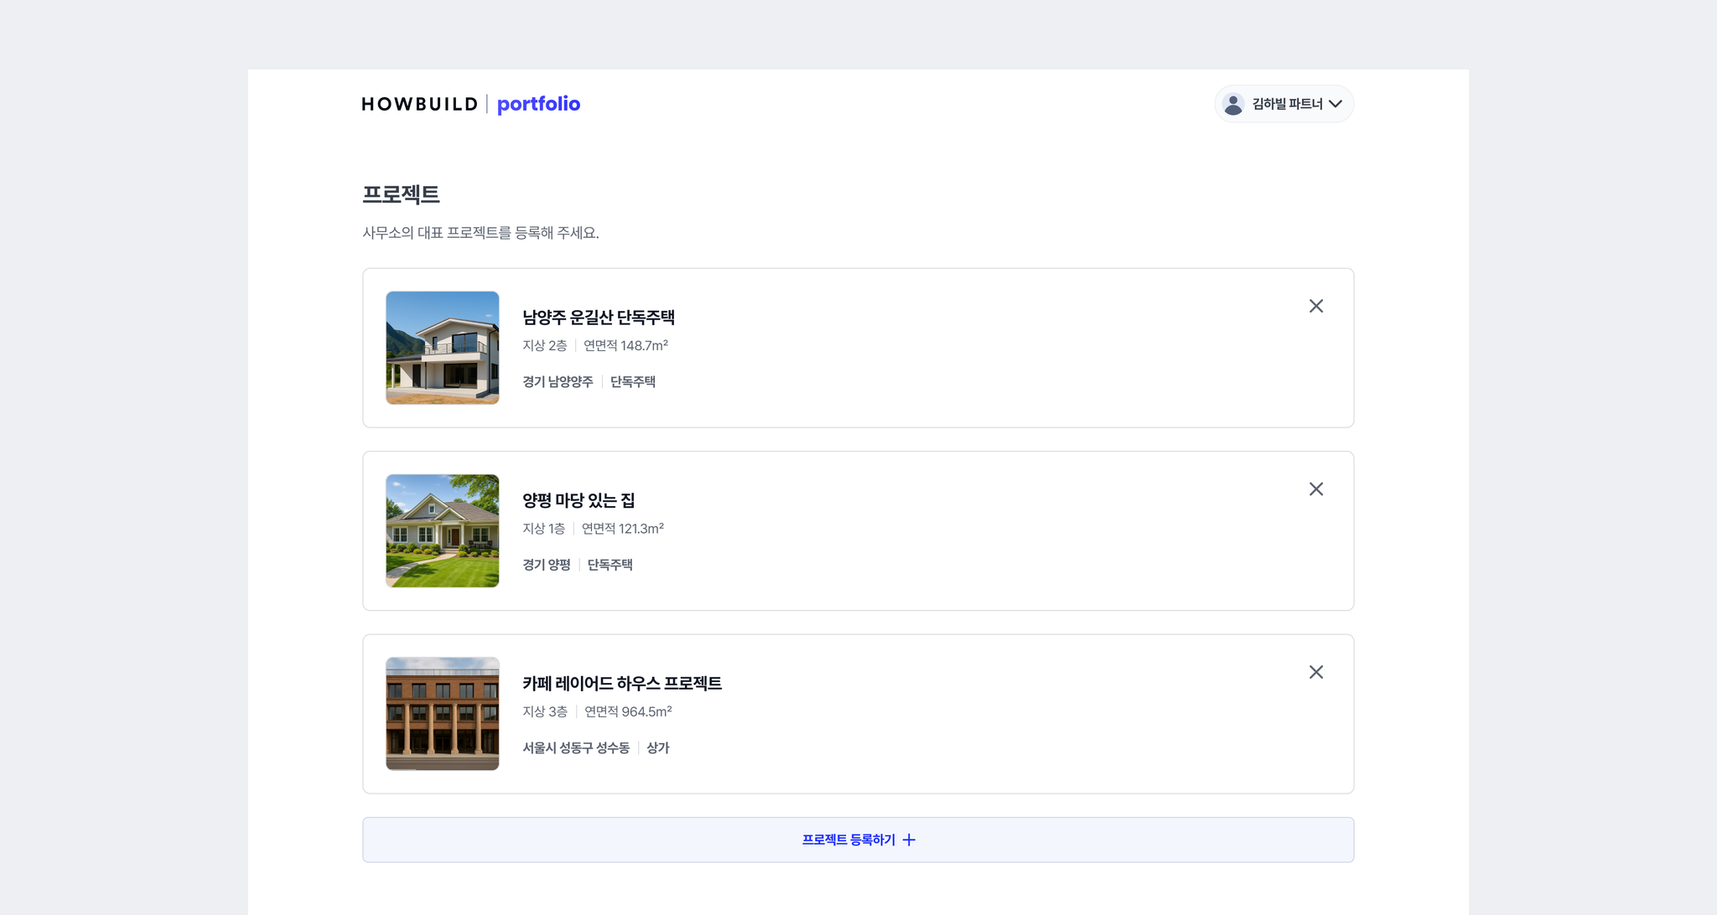Viewport: 1717px width, 915px height.
Task: Click the portfolio logo text
Action: tap(538, 104)
